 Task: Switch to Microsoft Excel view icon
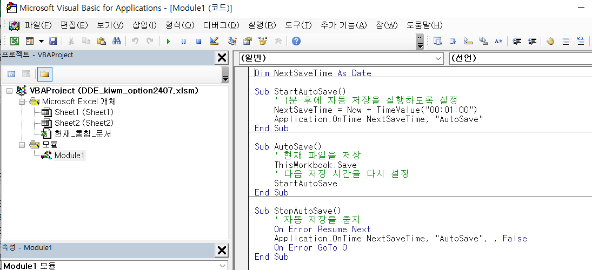point(15,41)
